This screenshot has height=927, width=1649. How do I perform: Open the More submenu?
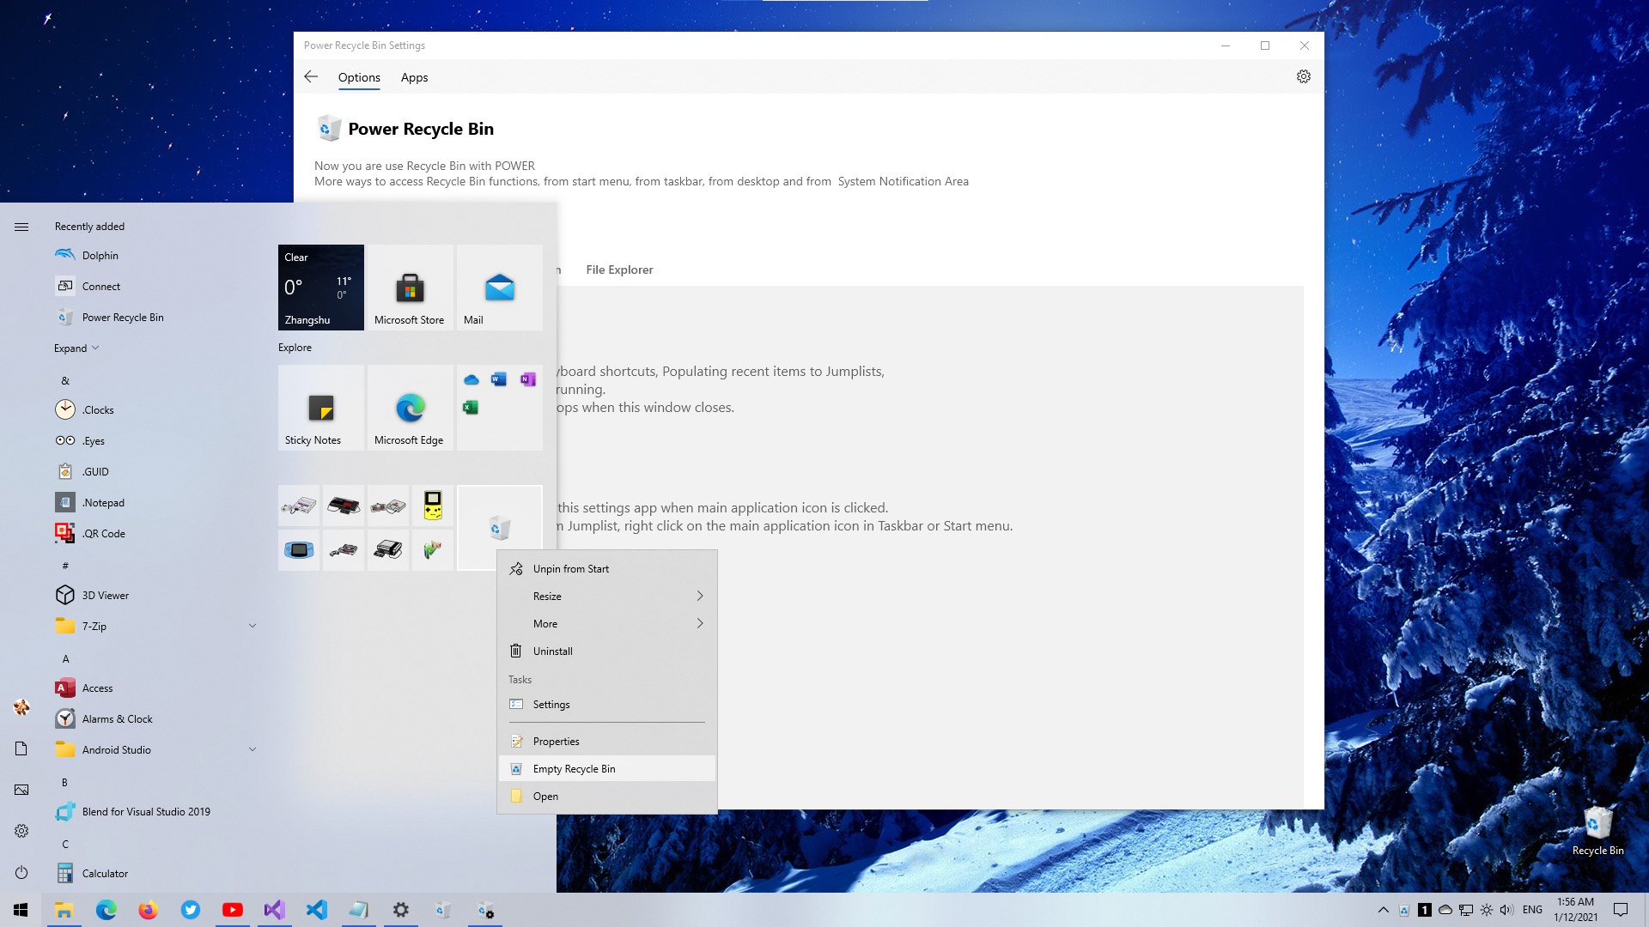point(607,624)
